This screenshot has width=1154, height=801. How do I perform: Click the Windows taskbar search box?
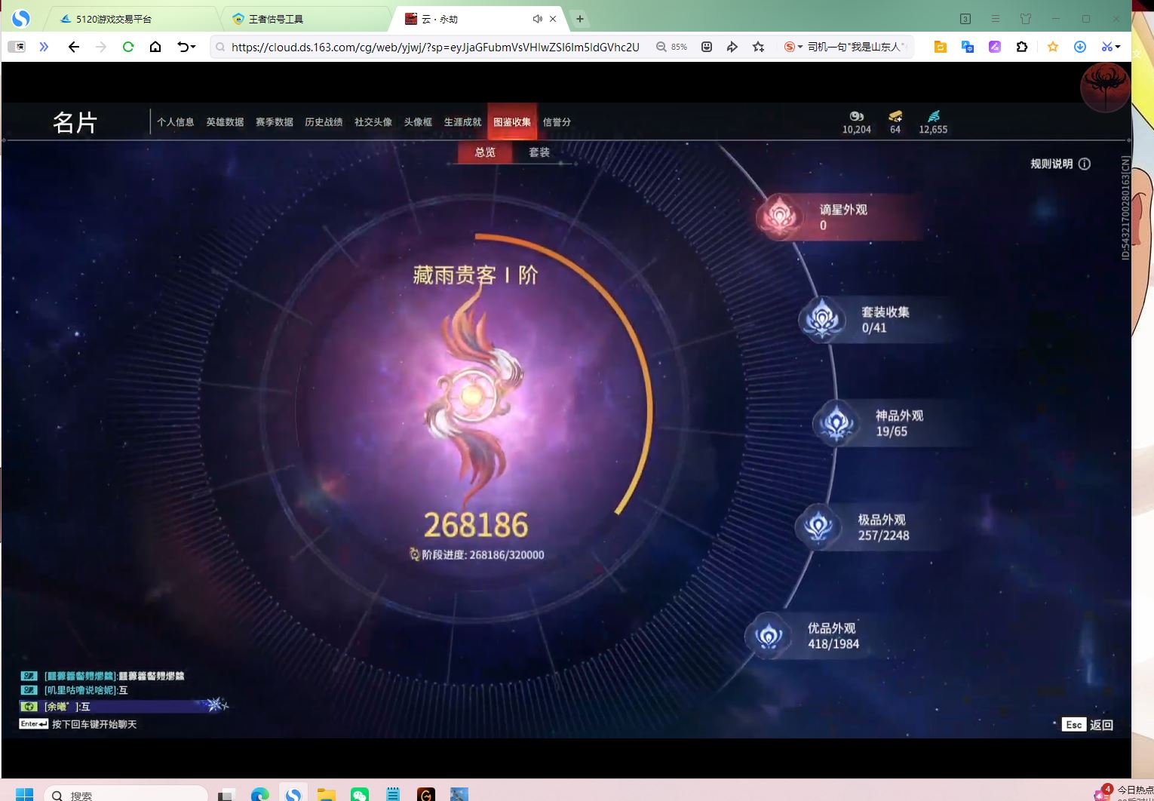[126, 794]
